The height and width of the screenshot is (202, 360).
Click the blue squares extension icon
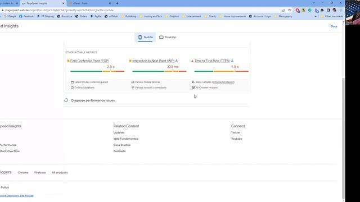click(317, 10)
